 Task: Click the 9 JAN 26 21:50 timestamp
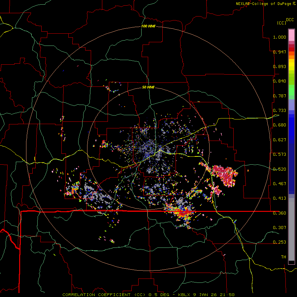[214, 295]
